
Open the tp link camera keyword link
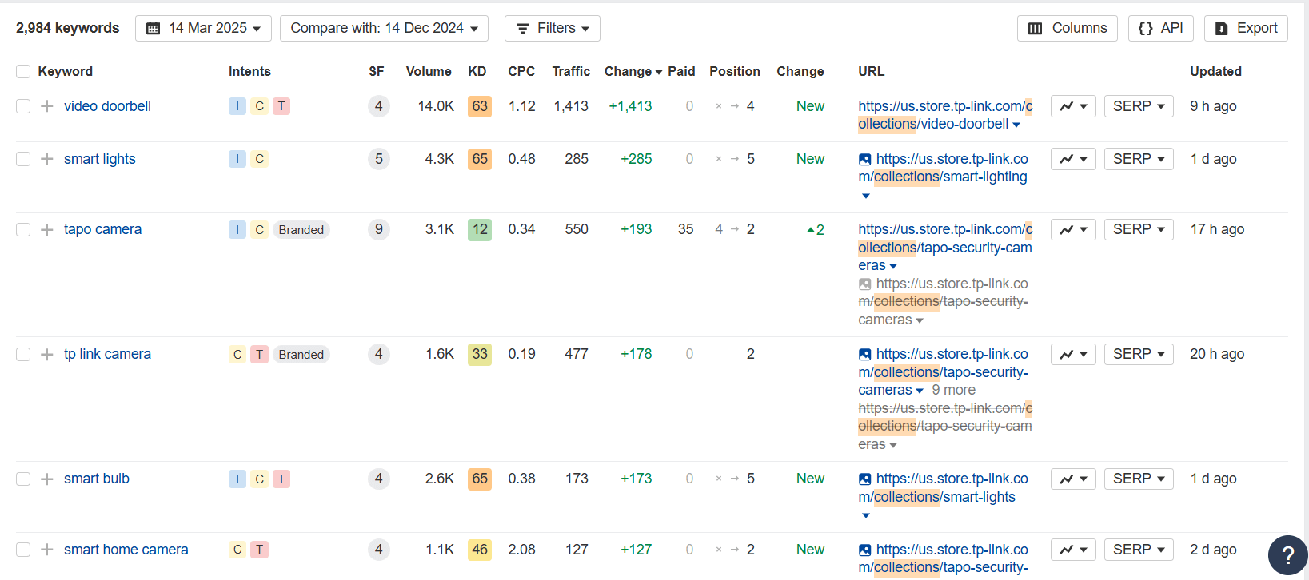point(107,354)
